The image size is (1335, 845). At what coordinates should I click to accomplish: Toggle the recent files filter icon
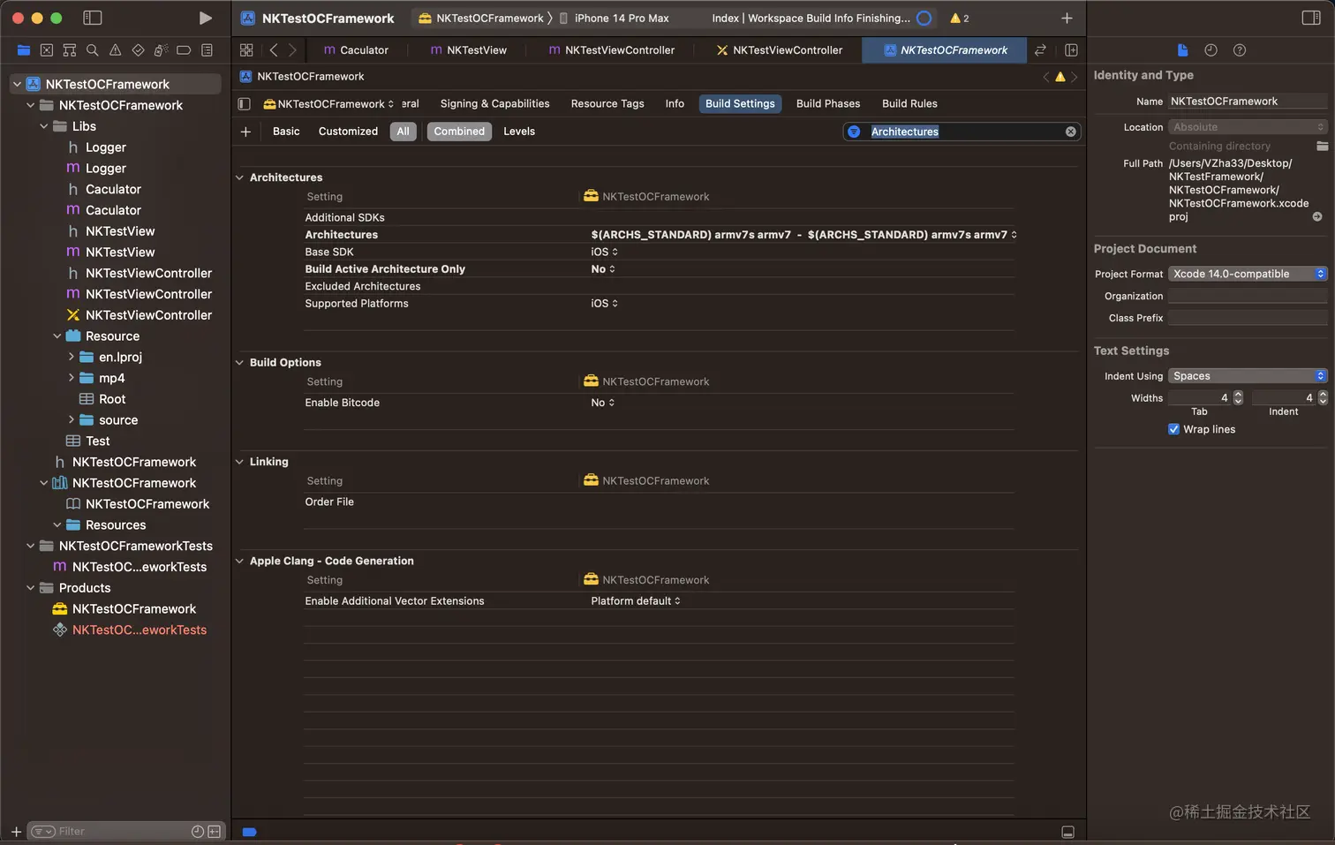198,832
